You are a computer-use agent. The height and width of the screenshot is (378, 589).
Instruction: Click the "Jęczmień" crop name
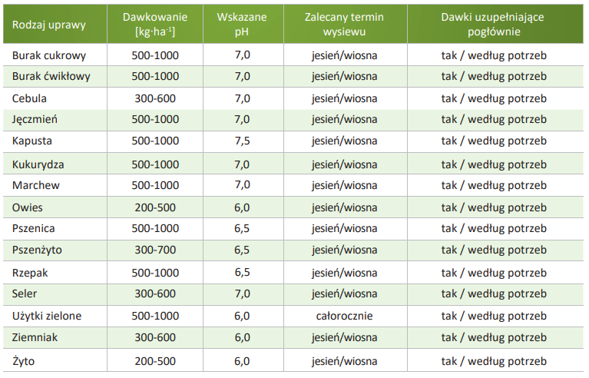pos(35,120)
